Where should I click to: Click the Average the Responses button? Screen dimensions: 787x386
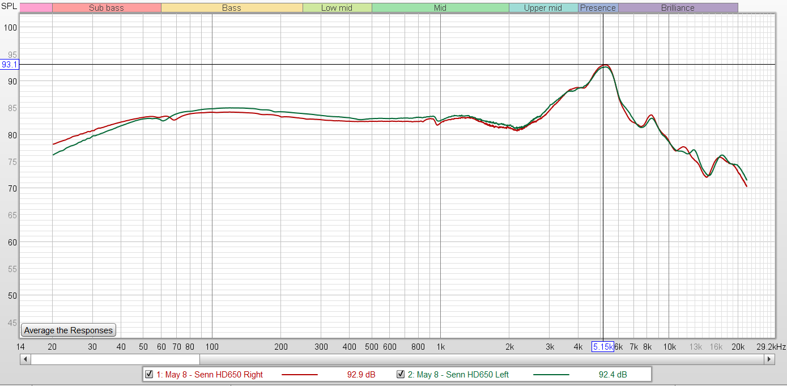(69, 330)
